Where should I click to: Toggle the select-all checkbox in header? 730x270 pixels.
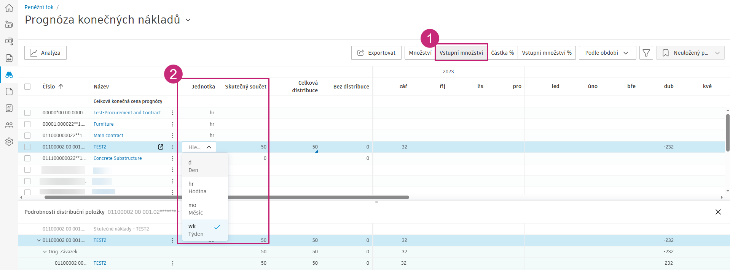tap(27, 87)
